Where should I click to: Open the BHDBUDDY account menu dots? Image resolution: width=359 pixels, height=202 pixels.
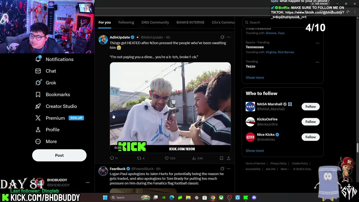coord(88,182)
